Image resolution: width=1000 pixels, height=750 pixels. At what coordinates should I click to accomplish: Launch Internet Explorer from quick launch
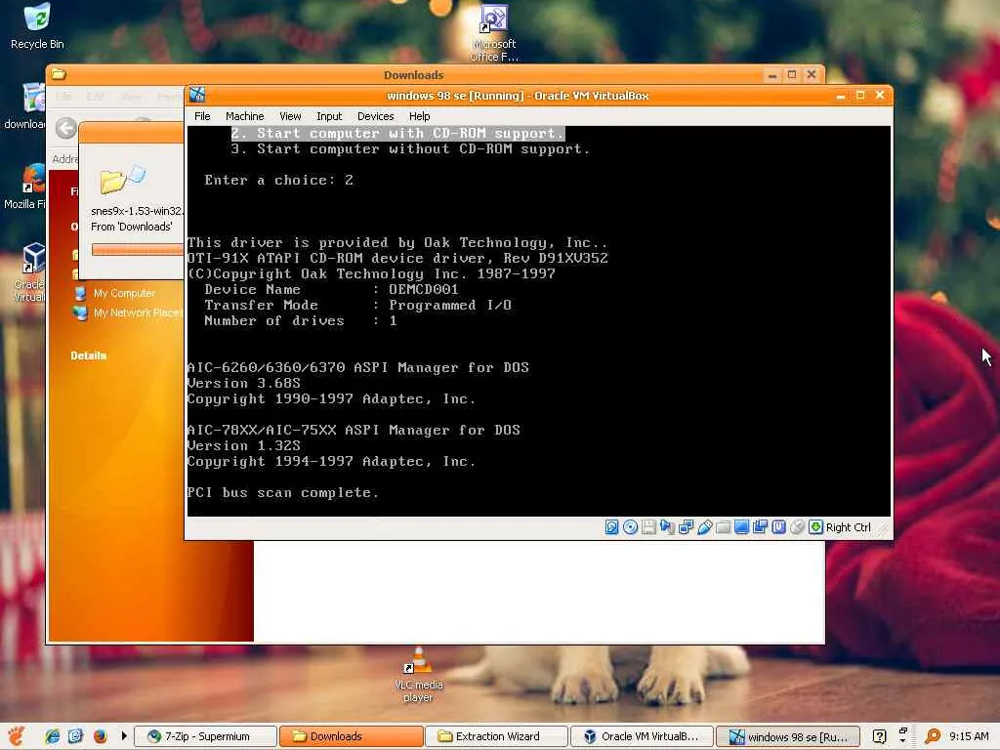tap(53, 736)
